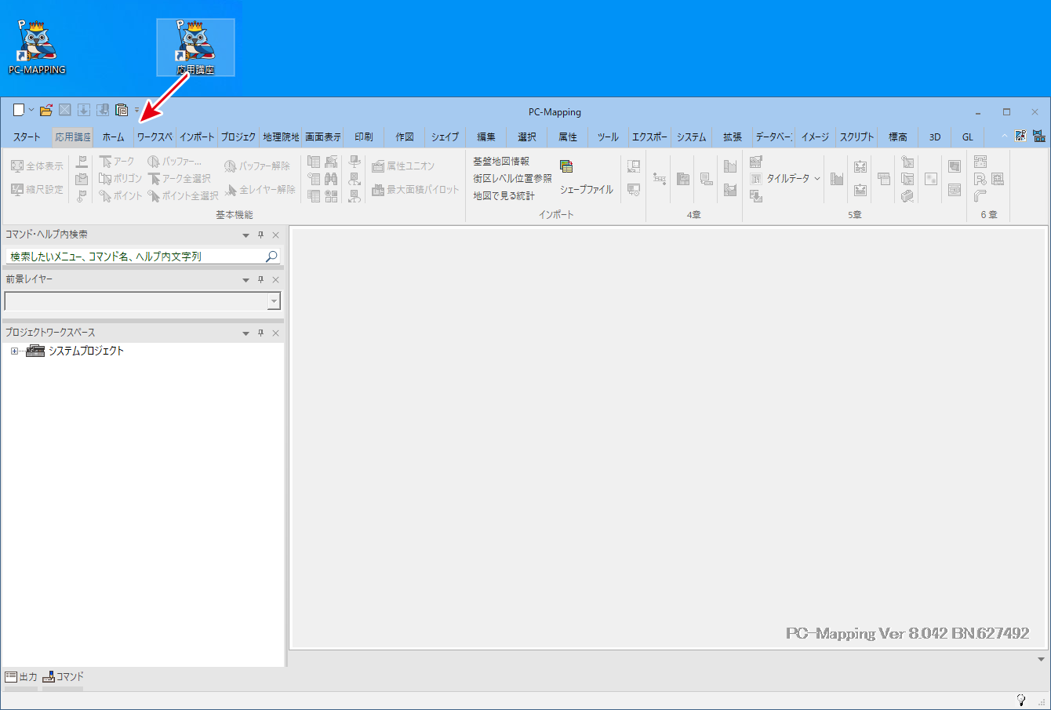The image size is (1051, 710).
Task: Click the 全体表示 button
Action: [37, 166]
